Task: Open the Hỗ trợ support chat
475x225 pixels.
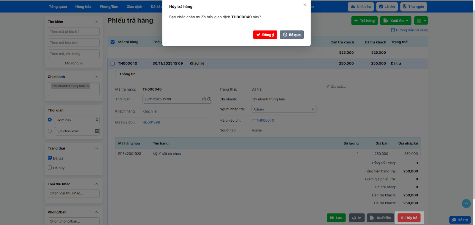Action: click(x=460, y=220)
